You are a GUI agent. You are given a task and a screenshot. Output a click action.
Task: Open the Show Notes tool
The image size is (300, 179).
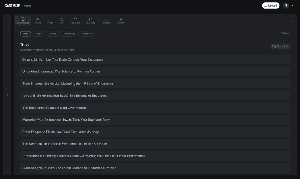click(23, 21)
